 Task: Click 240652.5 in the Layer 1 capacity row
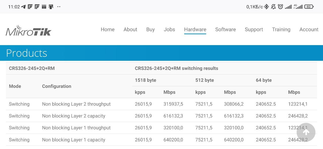click(x=266, y=140)
